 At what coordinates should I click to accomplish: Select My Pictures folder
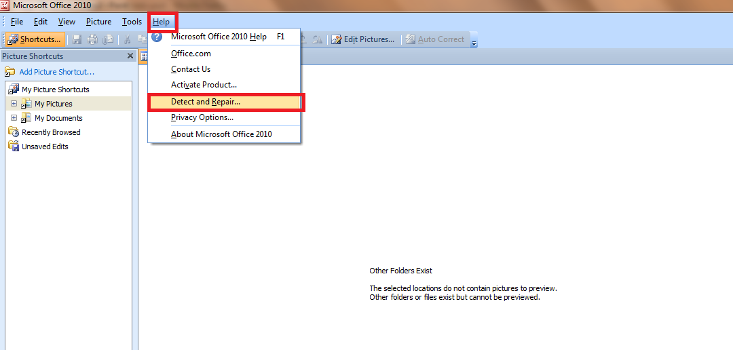coord(54,104)
